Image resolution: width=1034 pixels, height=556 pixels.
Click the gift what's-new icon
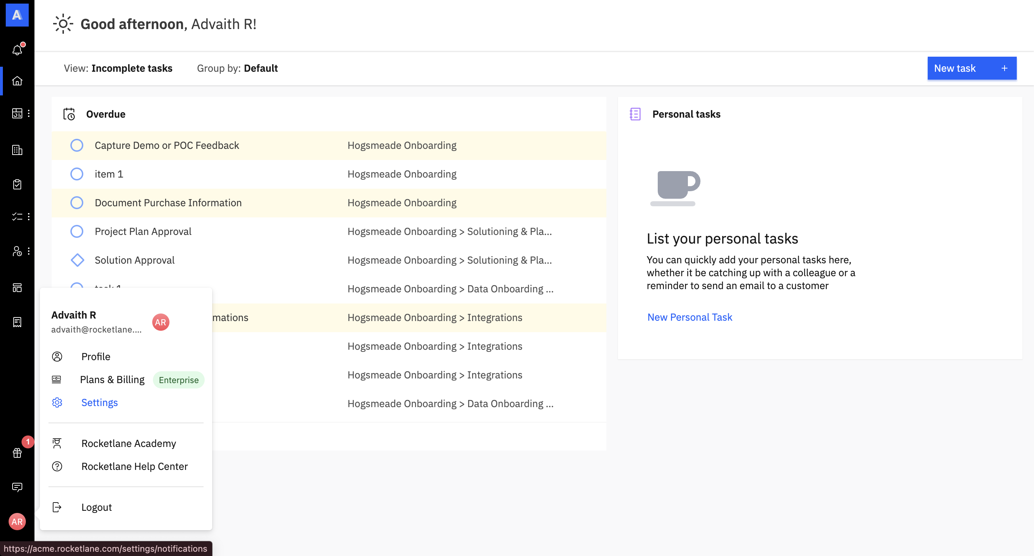(x=17, y=452)
